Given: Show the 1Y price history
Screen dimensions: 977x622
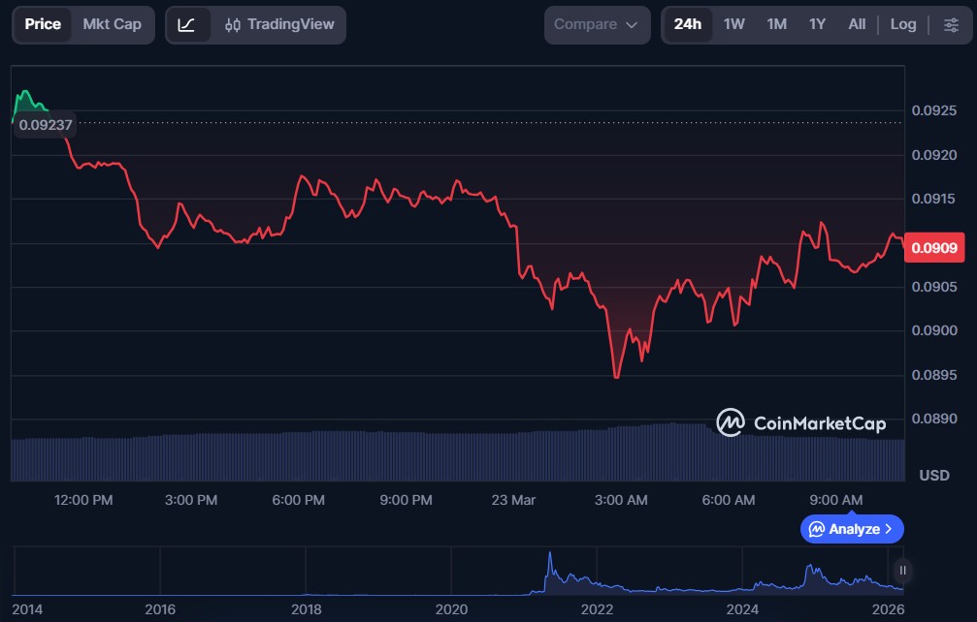Looking at the screenshot, I should (x=817, y=24).
